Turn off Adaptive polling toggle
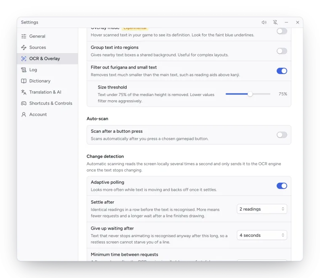320x278 pixels. coord(282,186)
